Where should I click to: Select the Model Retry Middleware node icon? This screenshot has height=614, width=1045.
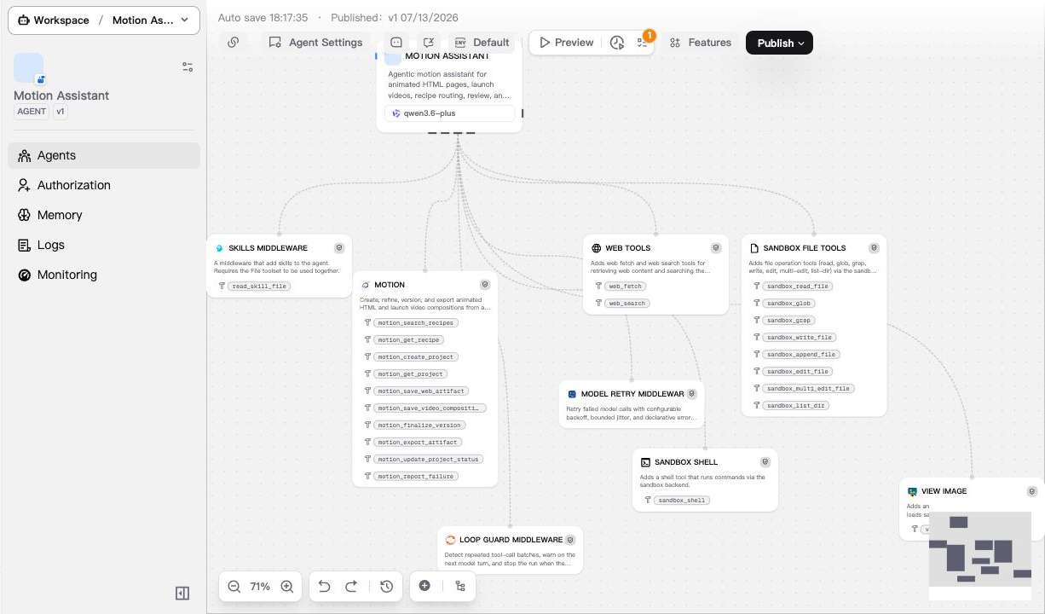coord(573,395)
